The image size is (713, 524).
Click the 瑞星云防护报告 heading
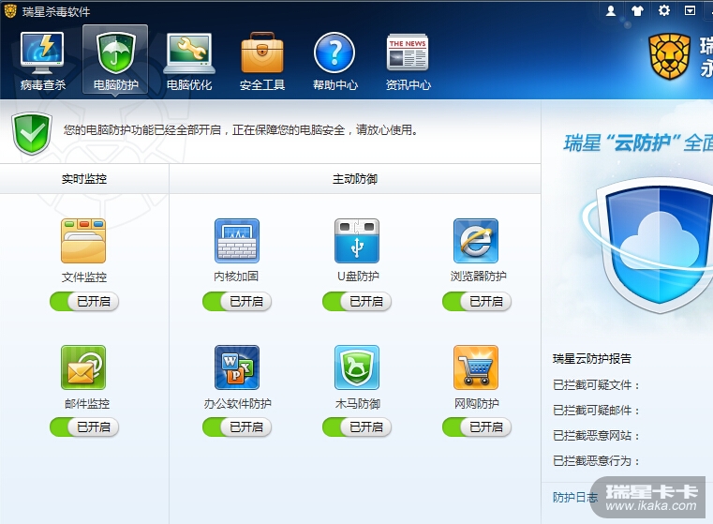pyautogui.click(x=592, y=358)
